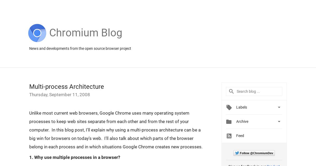Open the Product link in feedback text
The width and height of the screenshot is (316, 166).
point(273,165)
